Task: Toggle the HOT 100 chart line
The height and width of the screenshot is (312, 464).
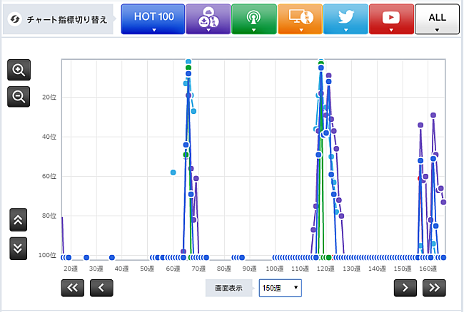Action: (153, 19)
